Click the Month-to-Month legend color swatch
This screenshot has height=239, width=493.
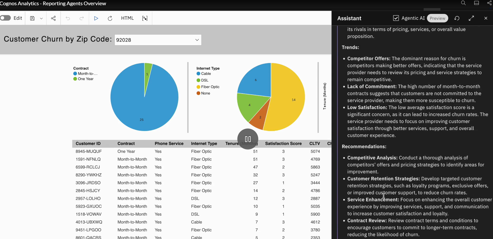point(75,74)
